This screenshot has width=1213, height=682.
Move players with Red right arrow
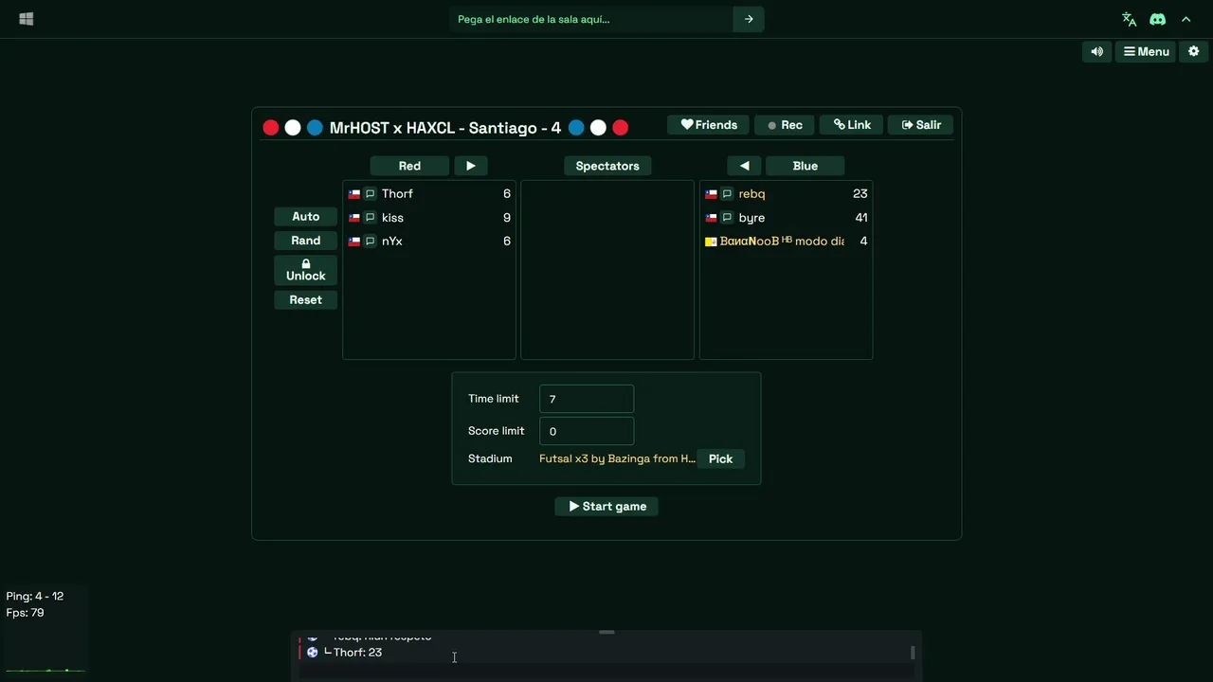pyautogui.click(x=470, y=166)
